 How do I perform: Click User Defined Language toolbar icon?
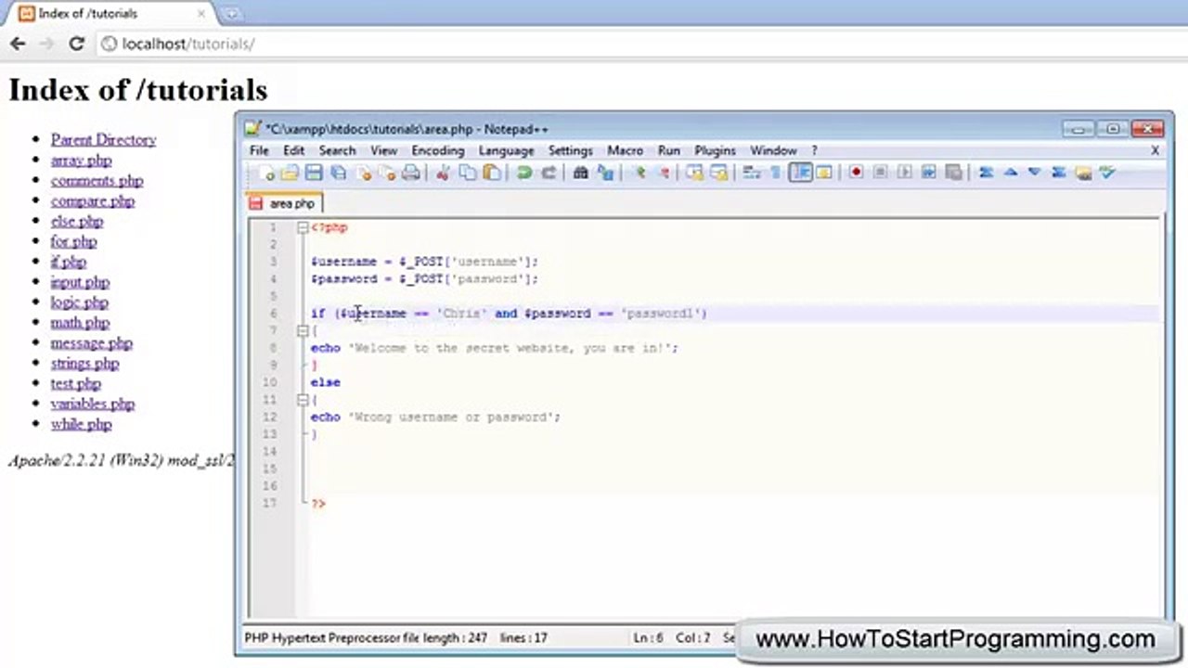pyautogui.click(x=823, y=173)
